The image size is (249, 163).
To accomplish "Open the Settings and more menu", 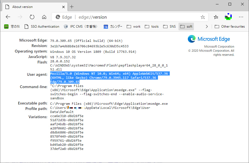I will pyautogui.click(x=241, y=17).
